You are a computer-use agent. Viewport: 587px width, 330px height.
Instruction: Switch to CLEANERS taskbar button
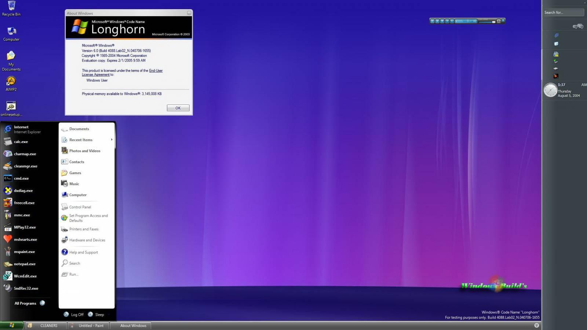[46, 326]
